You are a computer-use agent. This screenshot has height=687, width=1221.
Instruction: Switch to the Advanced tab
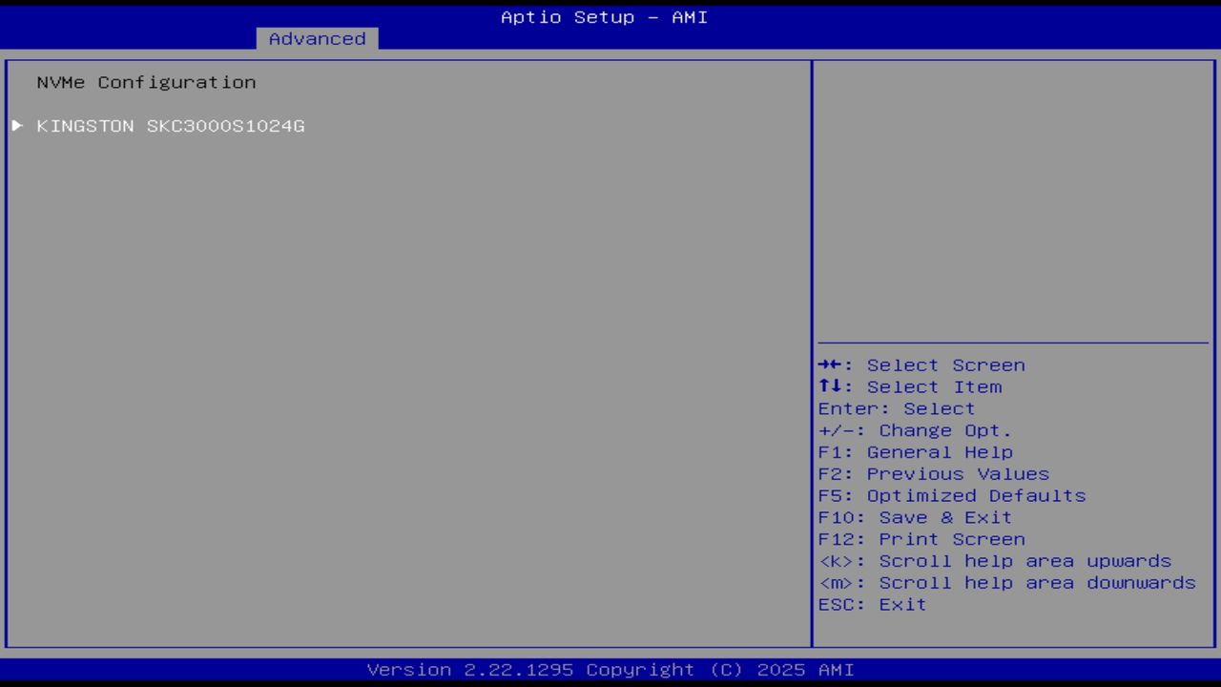[316, 38]
